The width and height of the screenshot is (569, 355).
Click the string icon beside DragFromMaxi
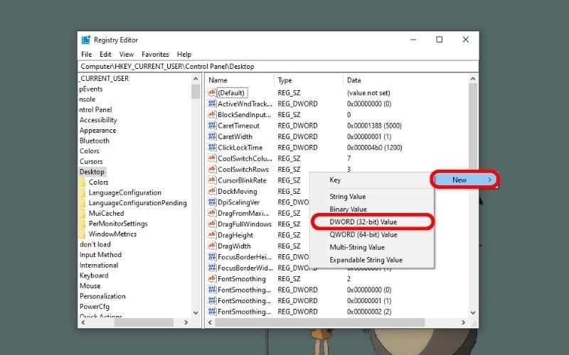pos(212,213)
